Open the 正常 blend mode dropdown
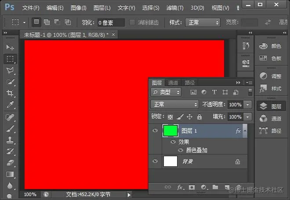The width and height of the screenshot is (290, 200). coord(174,105)
